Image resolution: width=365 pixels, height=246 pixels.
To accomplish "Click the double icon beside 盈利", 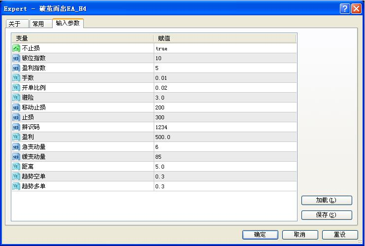I will tap(16, 137).
